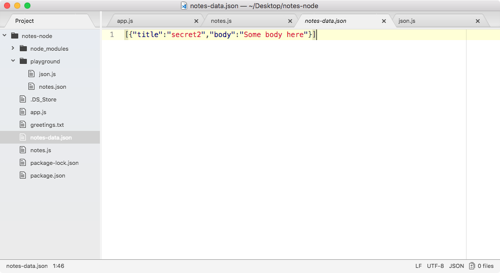This screenshot has width=500, height=273.
Task: Click the "title" key in the editor
Action: pyautogui.click(x=148, y=35)
